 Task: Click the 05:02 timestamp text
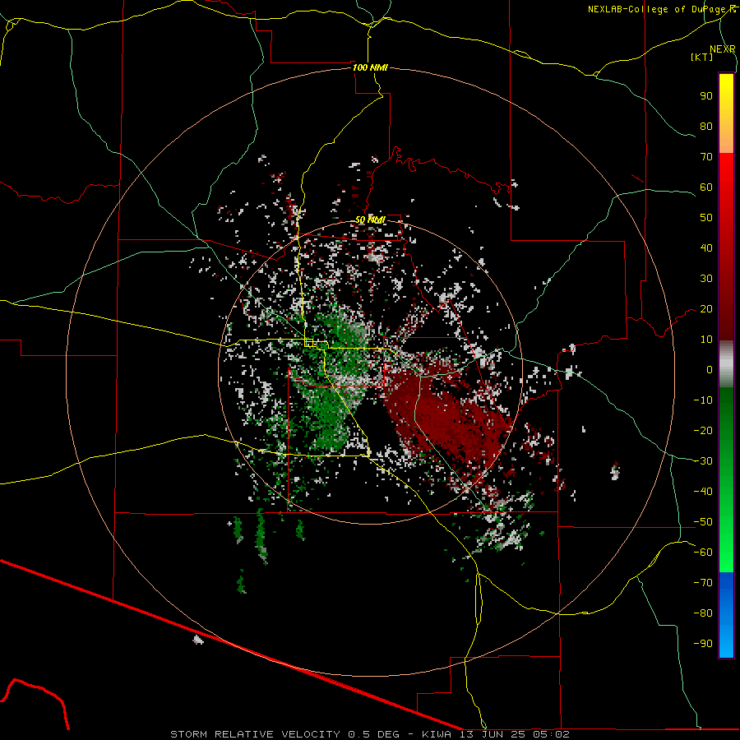[552, 734]
